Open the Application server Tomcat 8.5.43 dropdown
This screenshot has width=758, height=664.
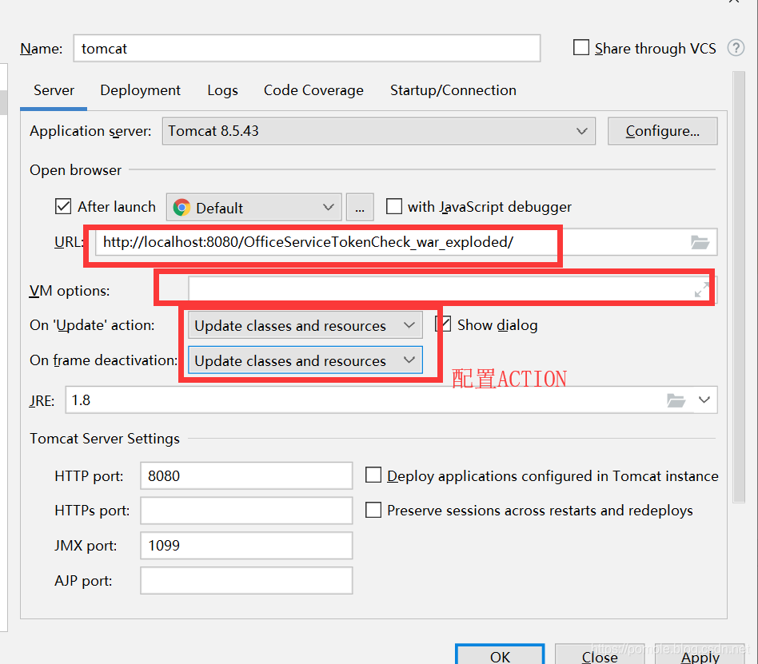point(378,131)
